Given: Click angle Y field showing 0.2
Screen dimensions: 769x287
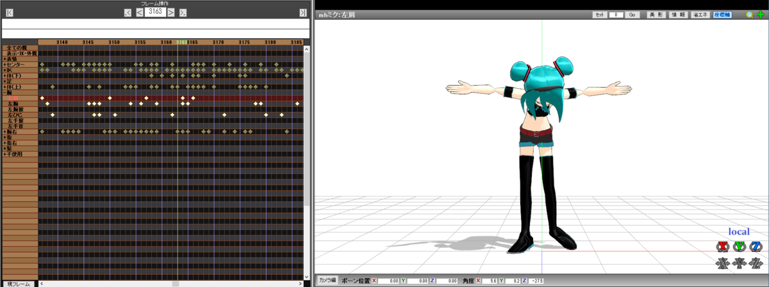Looking at the screenshot, I should point(513,281).
